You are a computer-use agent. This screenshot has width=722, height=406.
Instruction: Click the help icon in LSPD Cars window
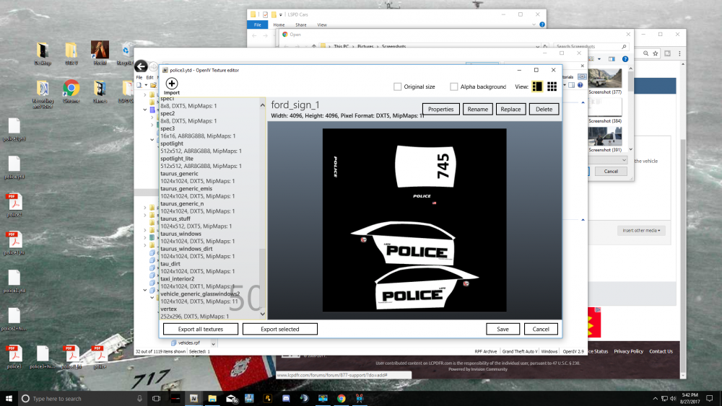pos(542,25)
